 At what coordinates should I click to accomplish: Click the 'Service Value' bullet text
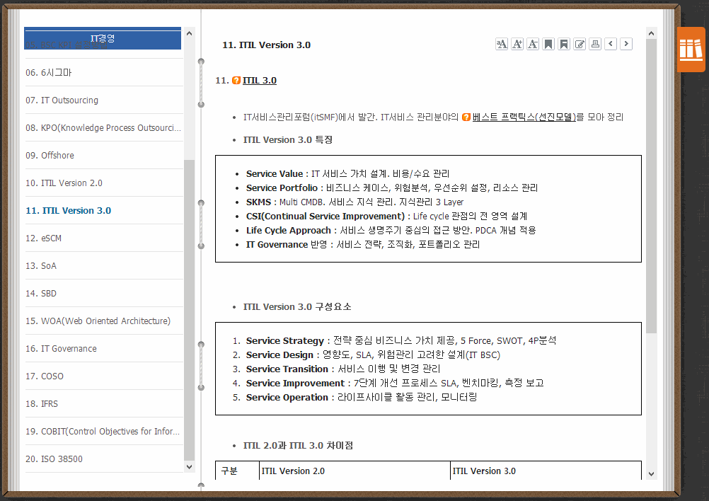click(347, 173)
